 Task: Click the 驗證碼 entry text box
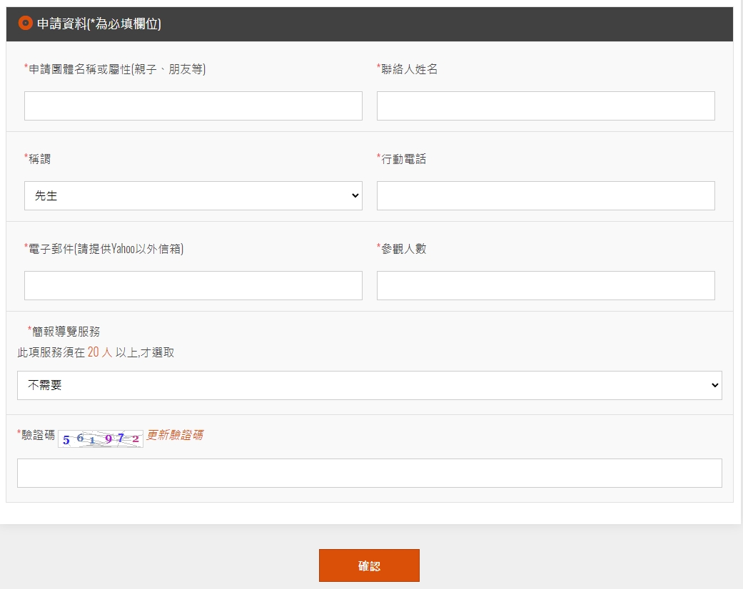coord(369,473)
